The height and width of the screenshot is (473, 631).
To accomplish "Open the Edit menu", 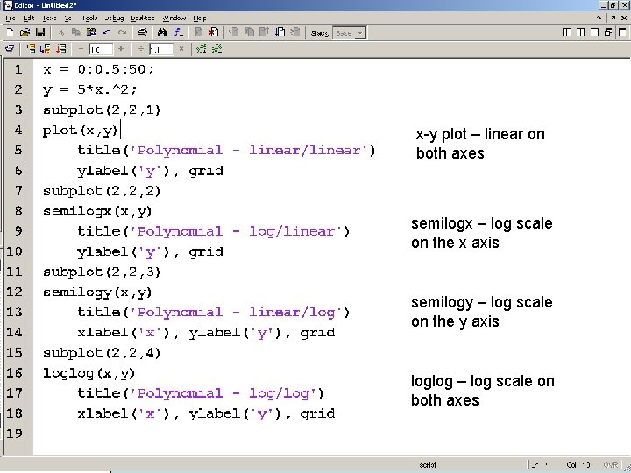I will click(29, 18).
